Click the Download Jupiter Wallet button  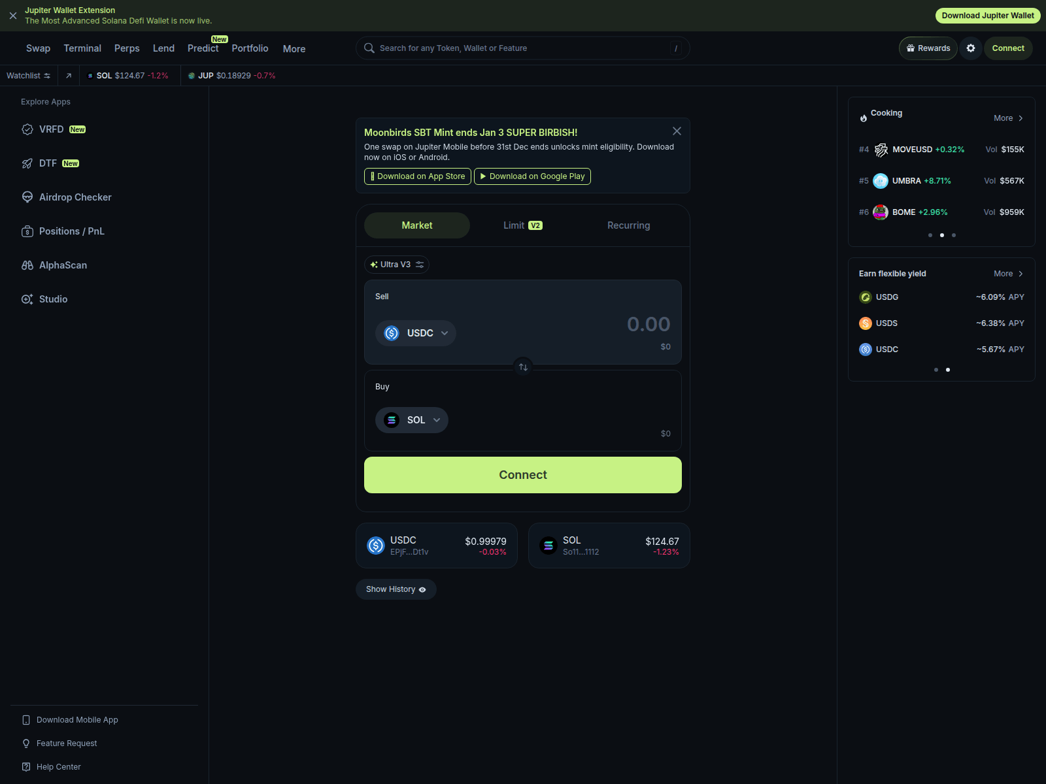tap(988, 16)
